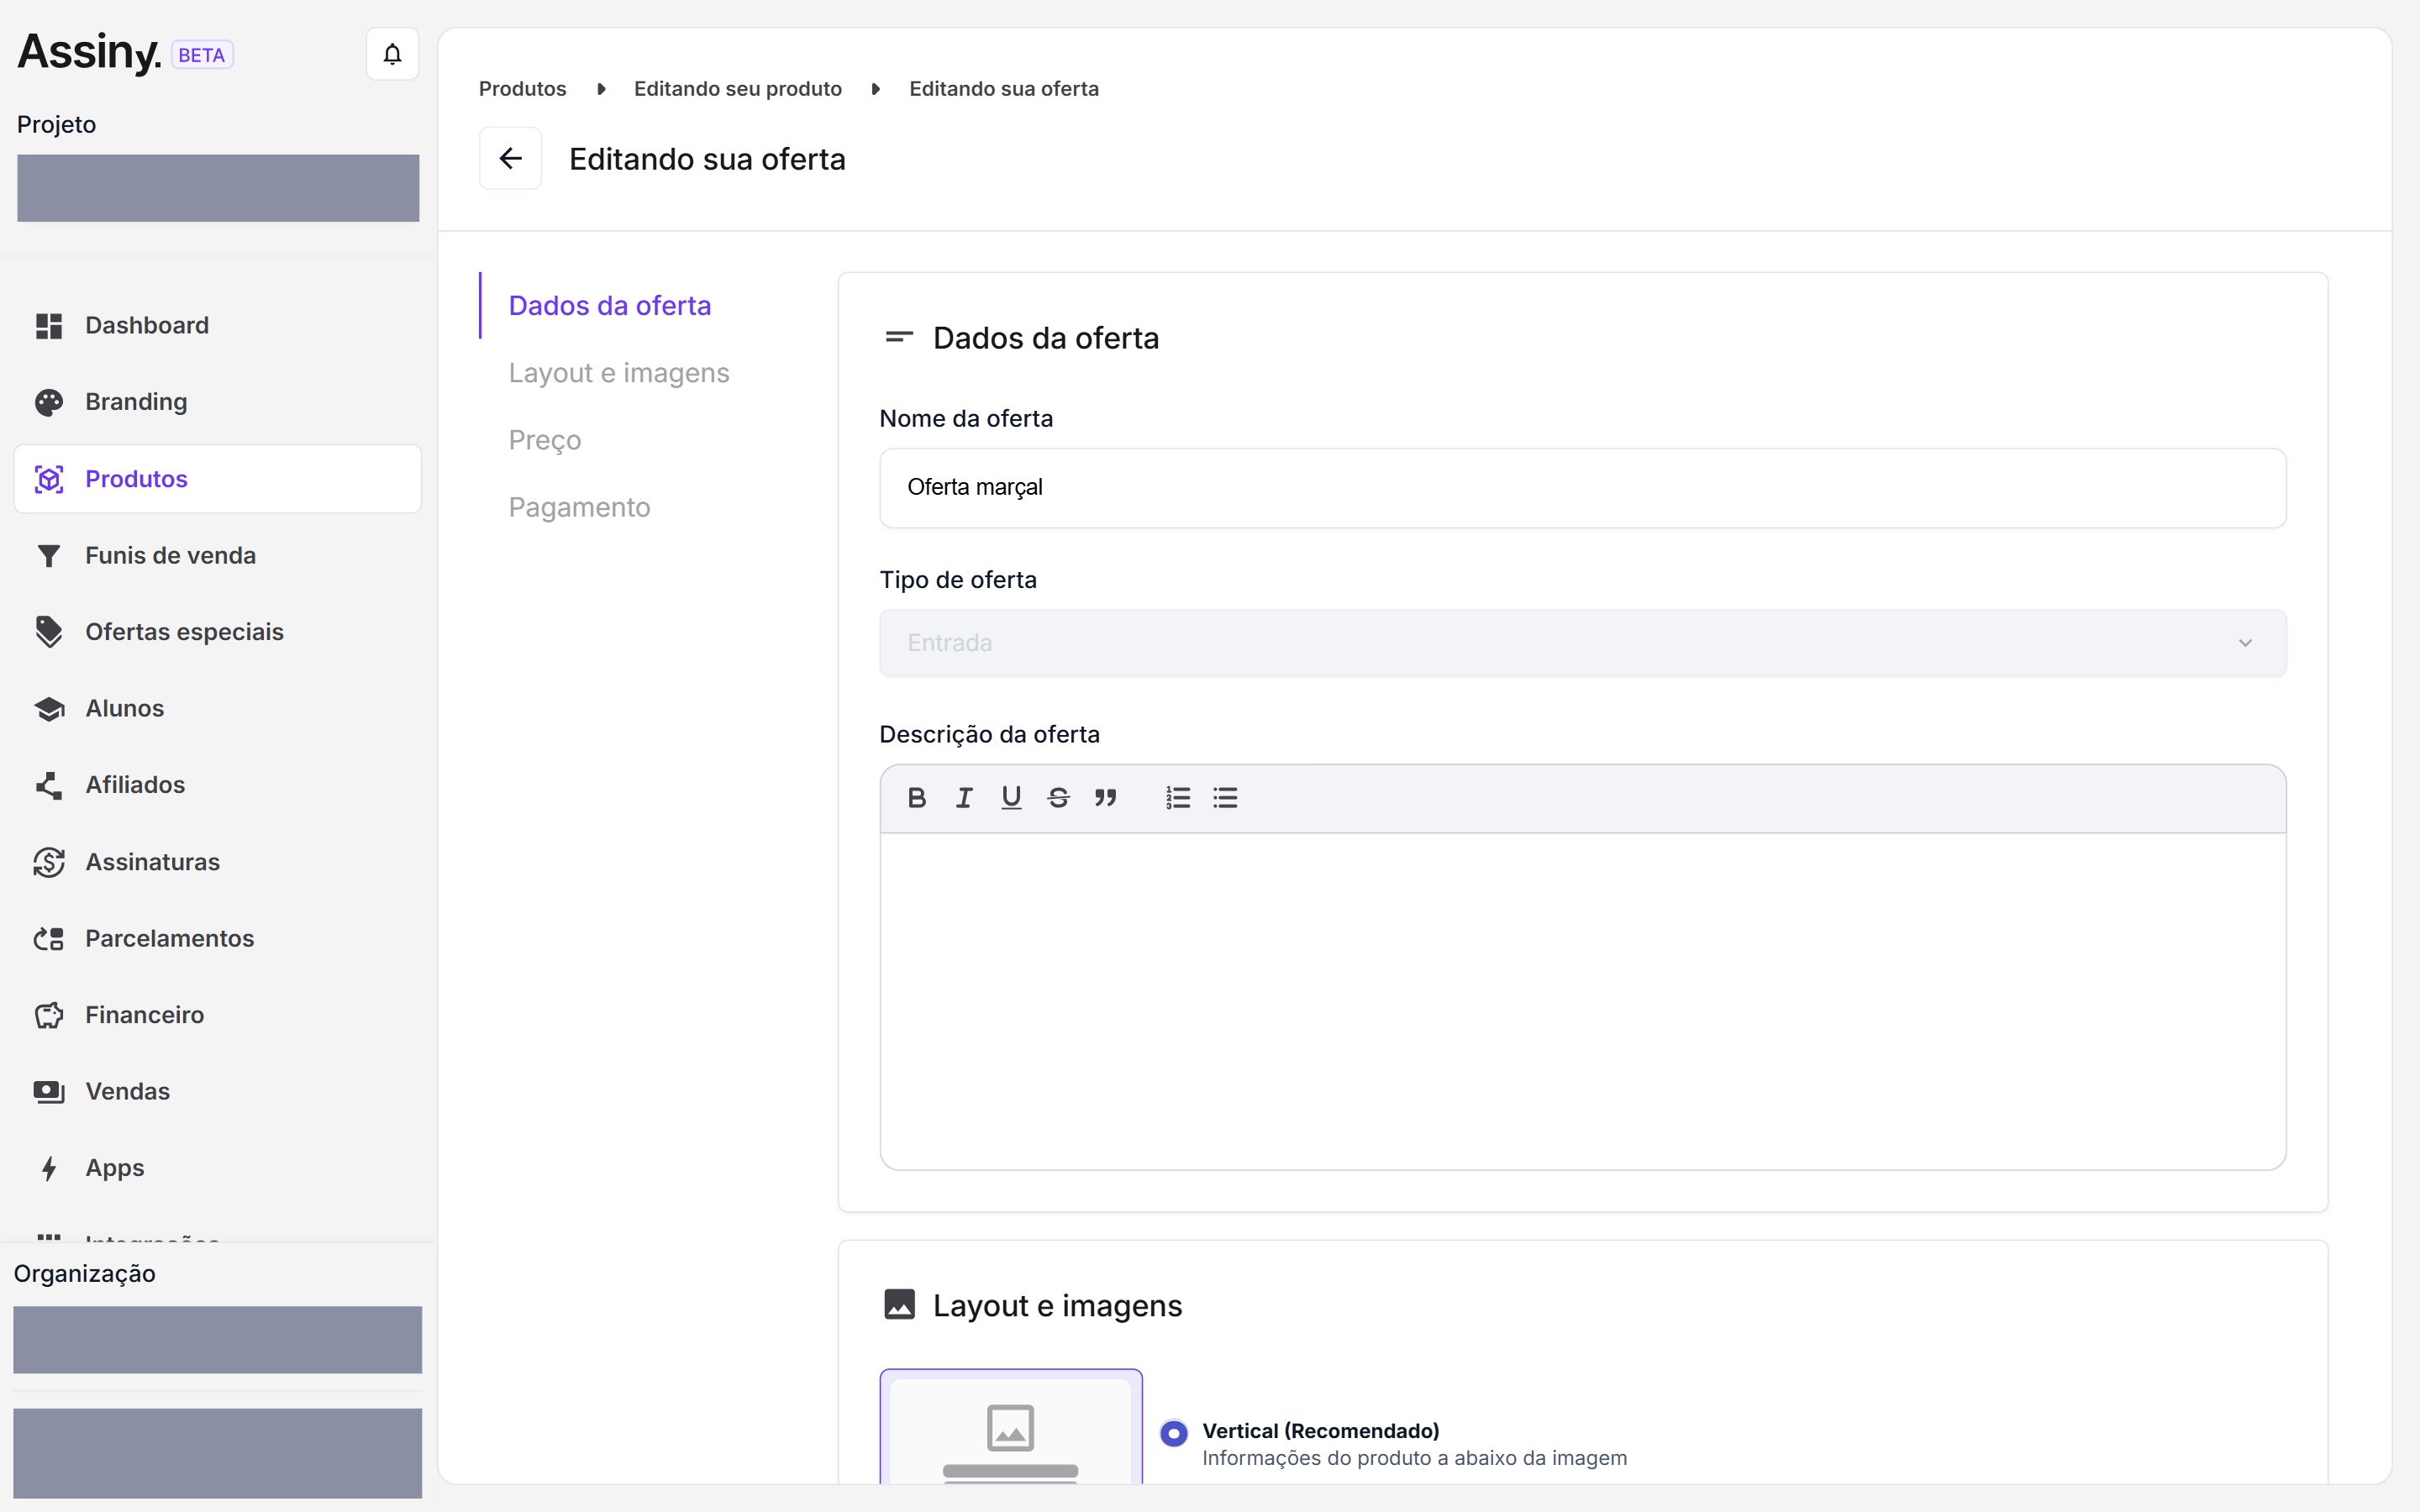This screenshot has width=2420, height=1512.
Task: Click the Editando sua oferta breadcrumb
Action: click(1003, 89)
